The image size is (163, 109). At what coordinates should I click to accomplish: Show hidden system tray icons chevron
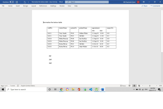134,89
